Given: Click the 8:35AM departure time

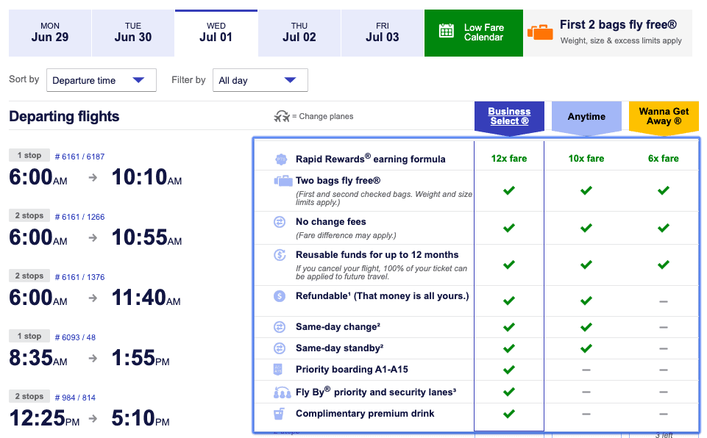Looking at the screenshot, I should 38,358.
